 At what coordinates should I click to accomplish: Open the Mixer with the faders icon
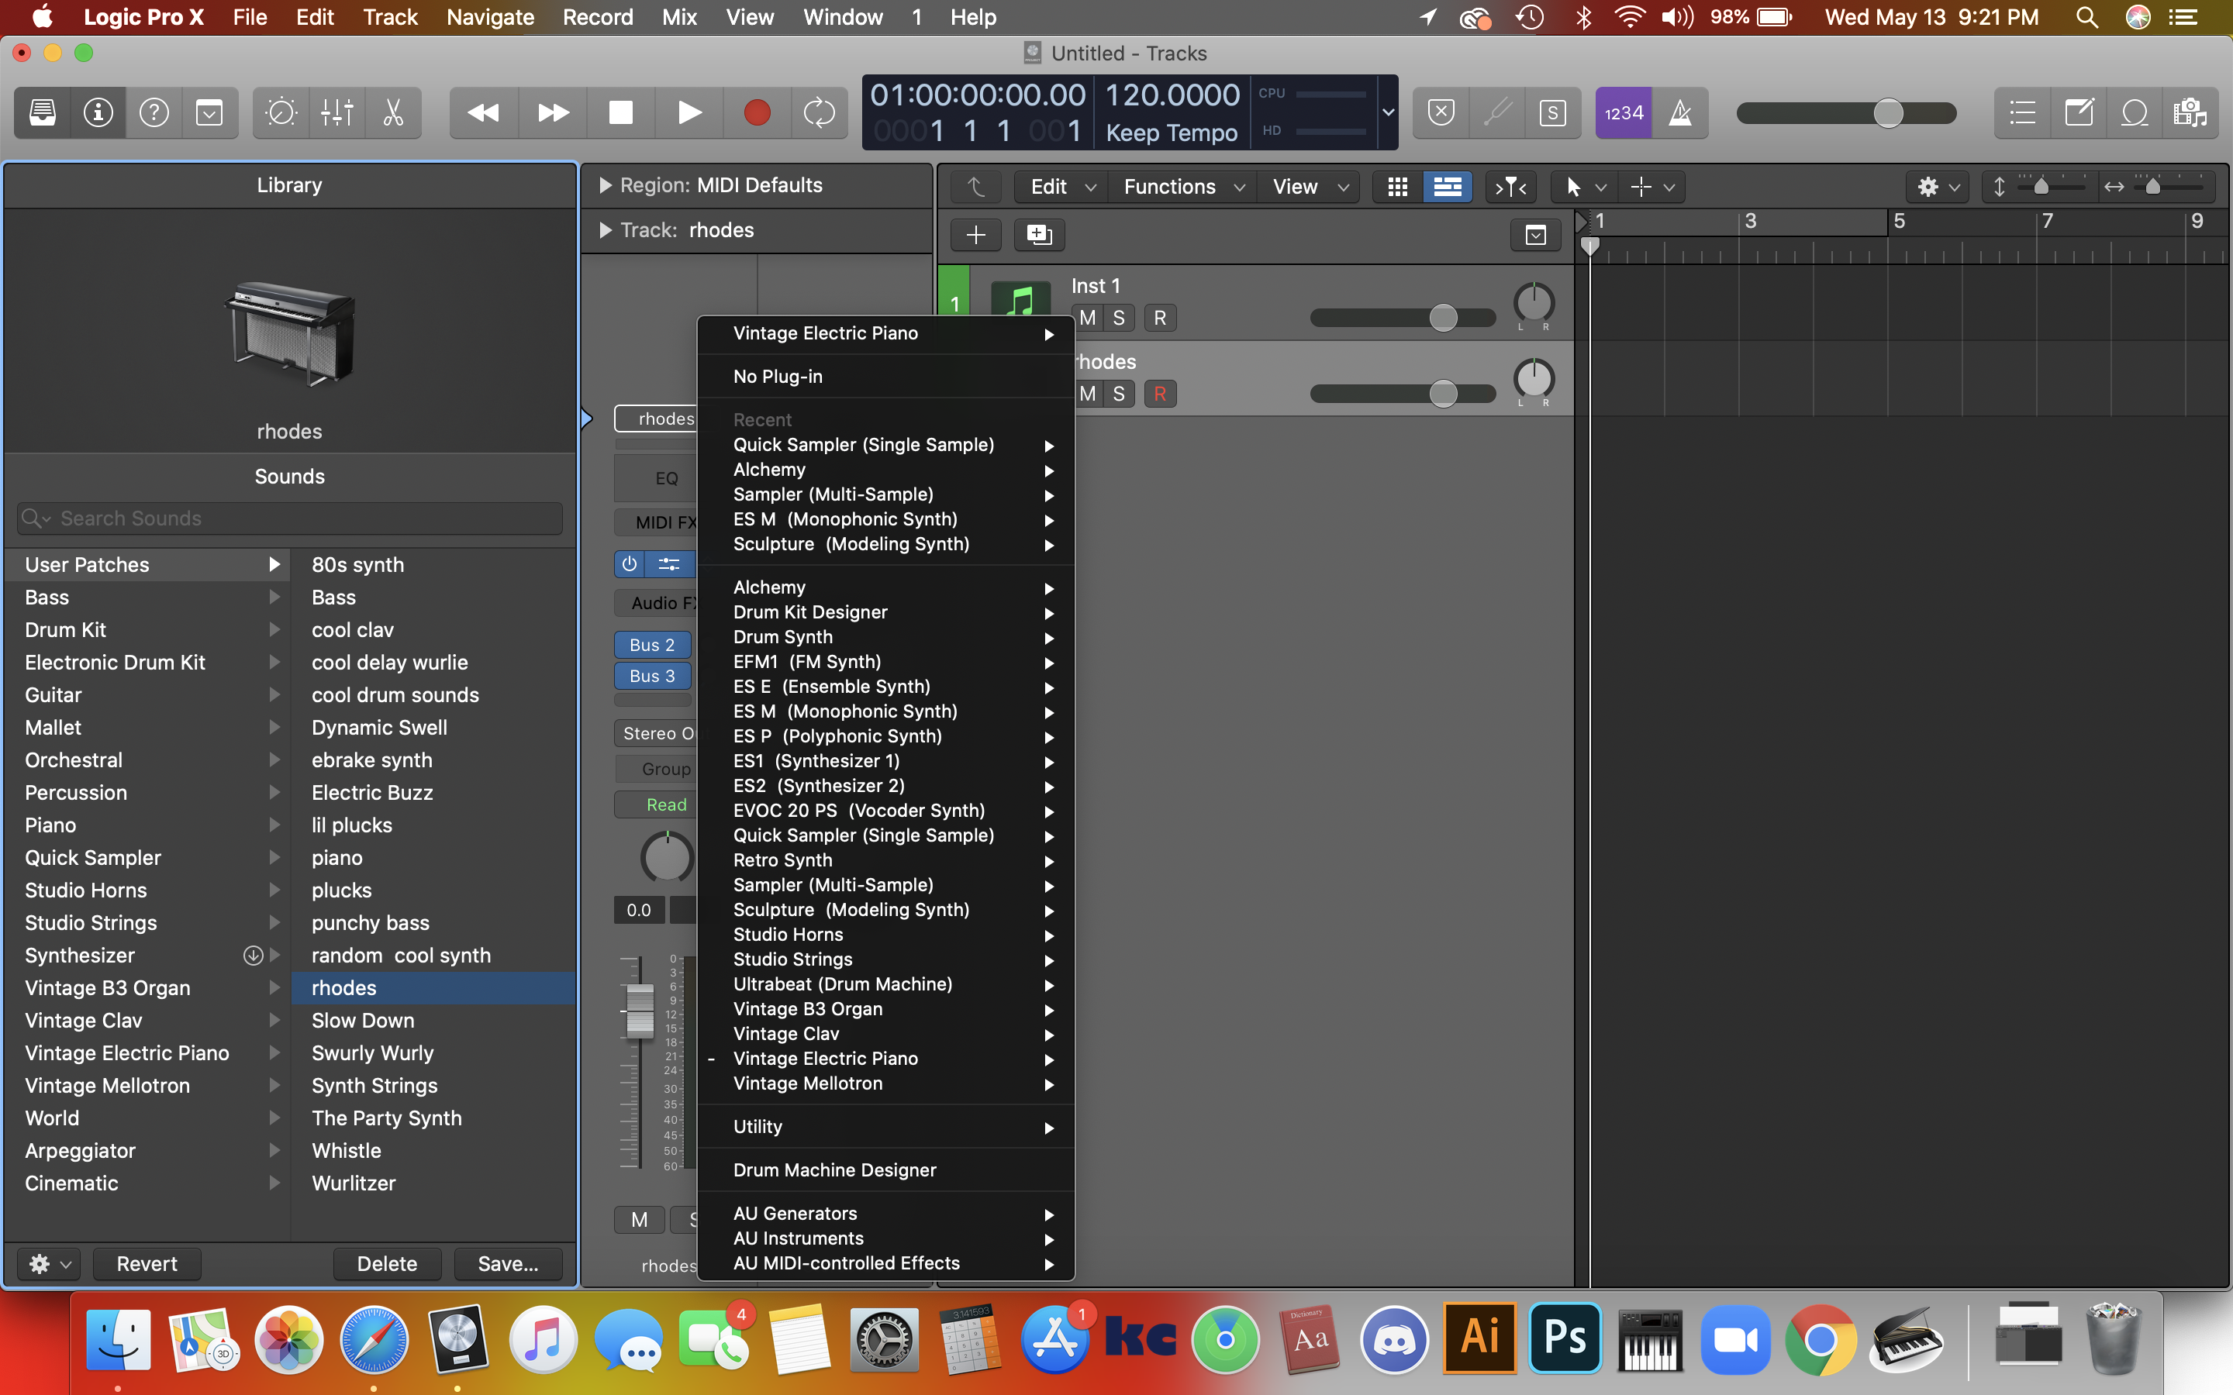337,112
